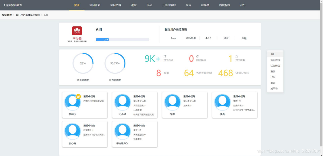Click the Huawei Cloud logo
Image resolution: width=323 pixels, height=156 pixels.
(76, 31)
